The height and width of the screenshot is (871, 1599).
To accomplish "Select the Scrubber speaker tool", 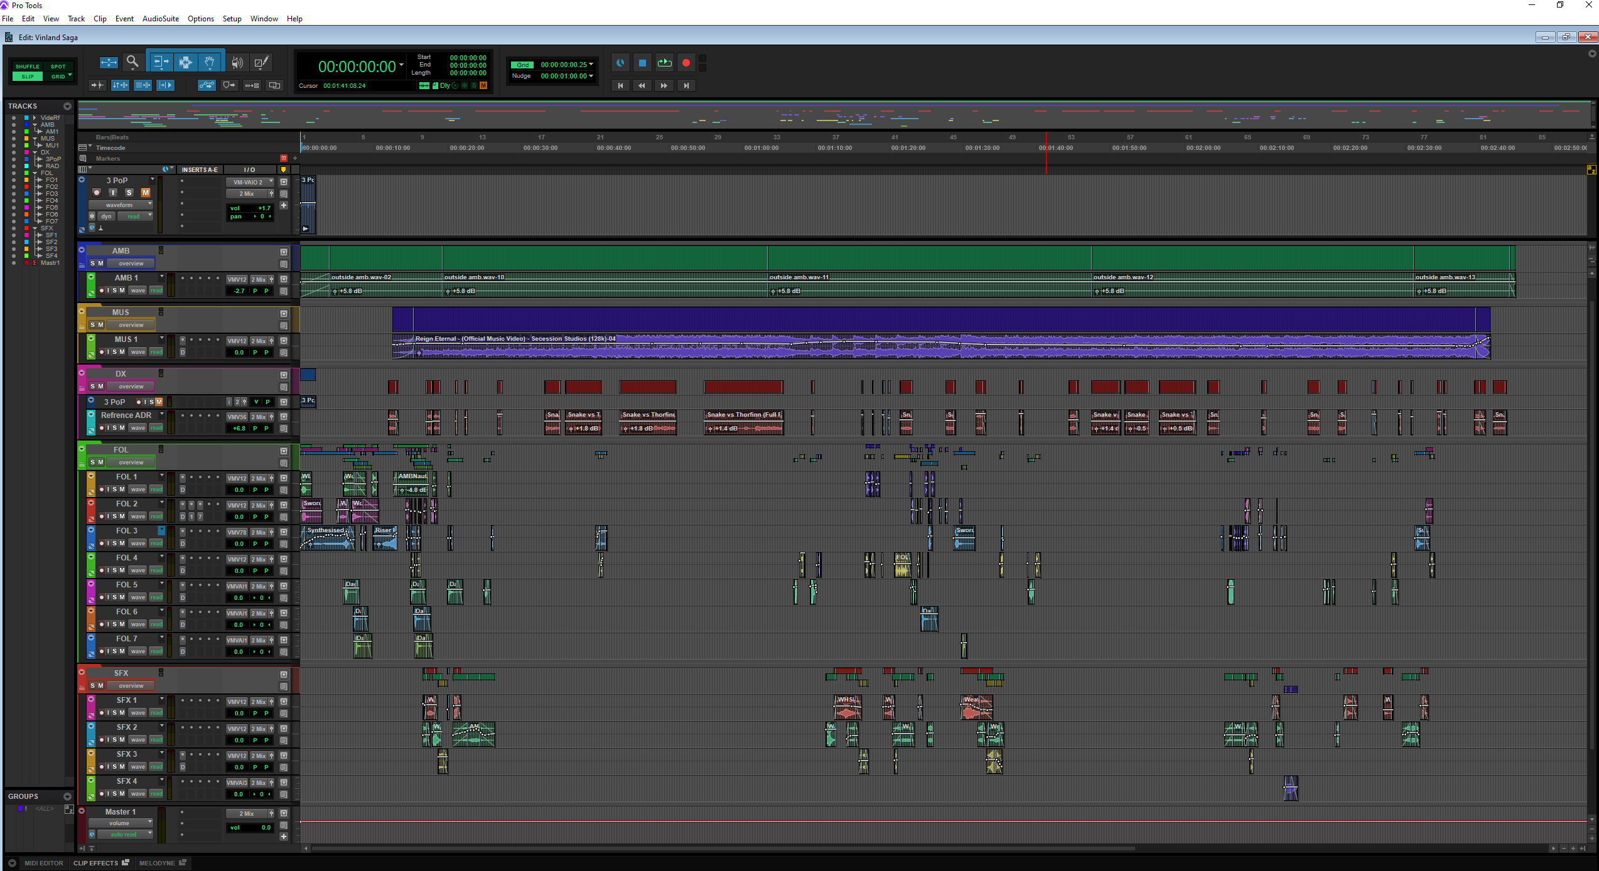I will point(237,62).
